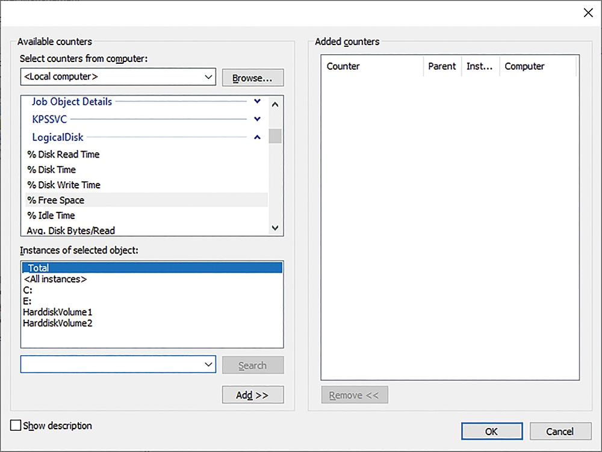The image size is (602, 452).
Task: Sort by the Computer column header
Action: [x=538, y=66]
